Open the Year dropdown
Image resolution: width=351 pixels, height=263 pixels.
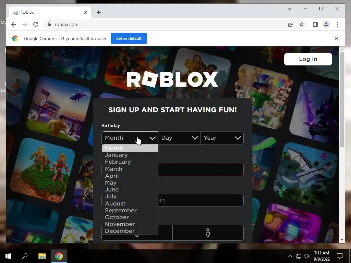(222, 138)
